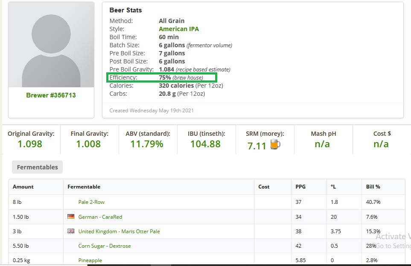Screen dimensions: 411x266
Task: Click the highlighted Efficiency 75% row
Action: point(161,77)
